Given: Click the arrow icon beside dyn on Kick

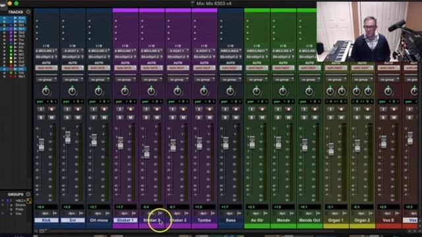Looking at the screenshot, I should [x=55, y=213].
